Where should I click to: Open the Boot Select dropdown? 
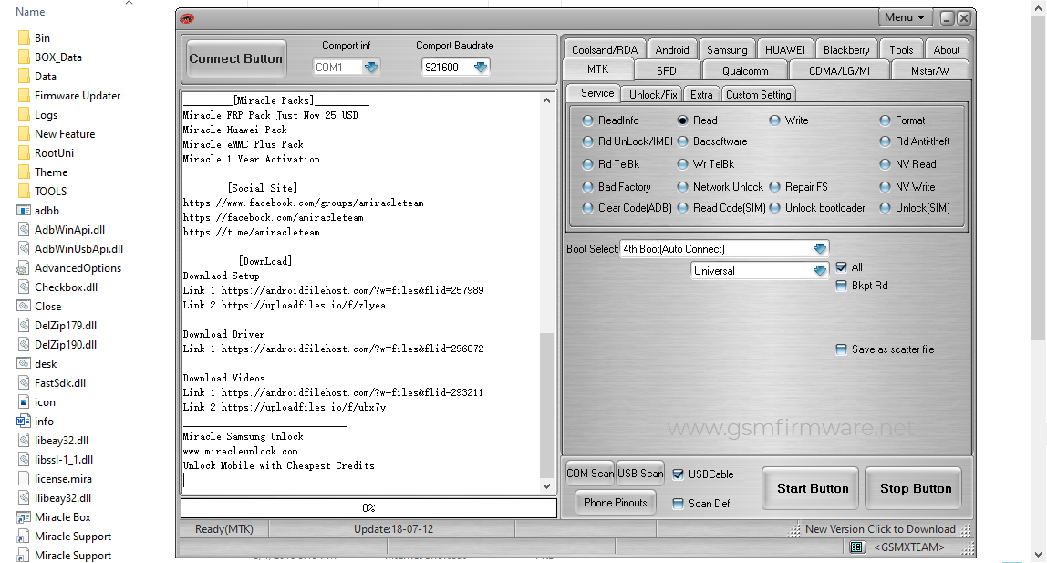coord(820,249)
